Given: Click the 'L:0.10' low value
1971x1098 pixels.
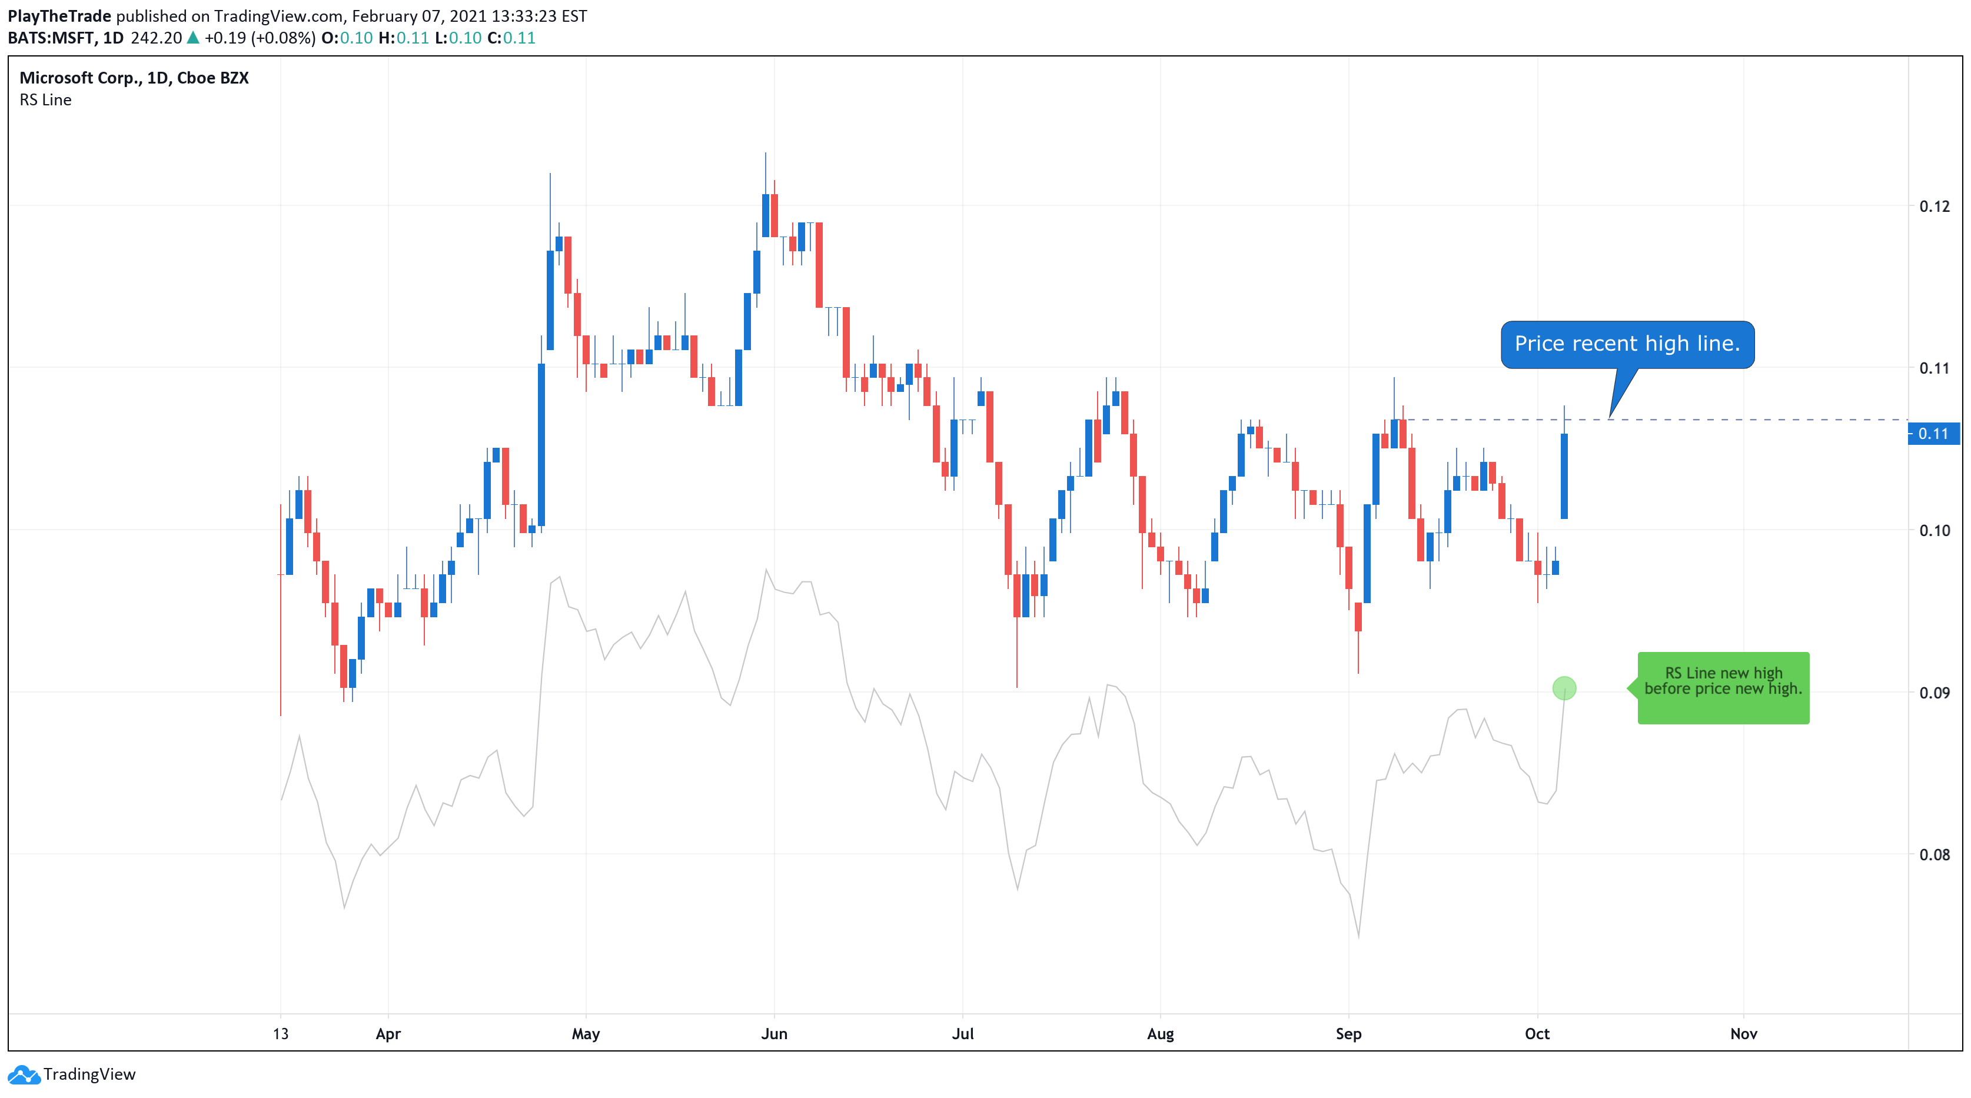Looking at the screenshot, I should (x=458, y=38).
